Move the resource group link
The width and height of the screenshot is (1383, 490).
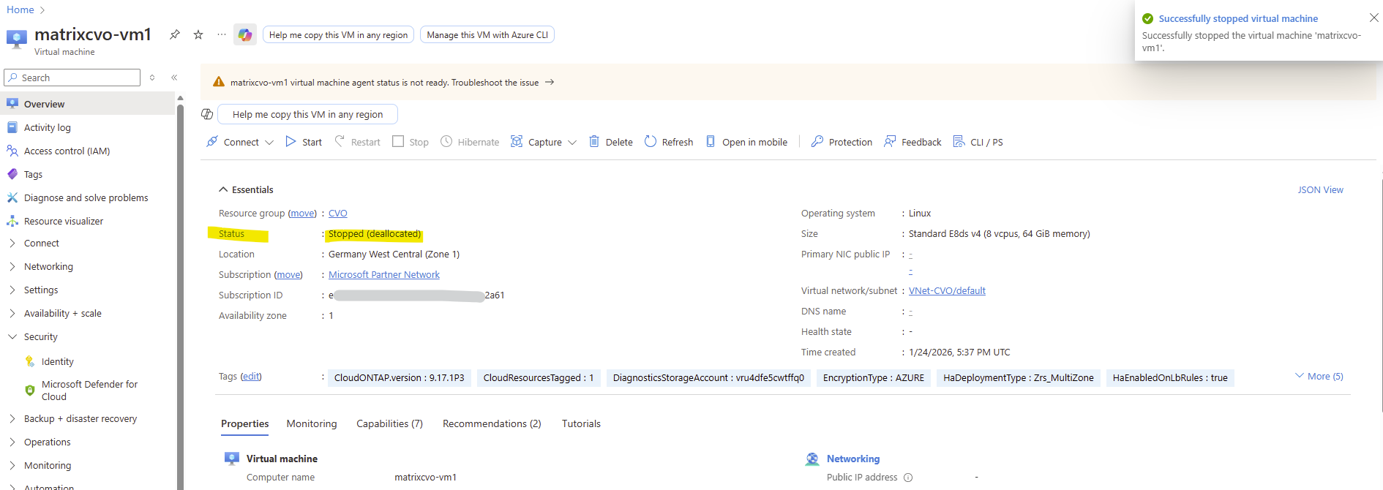[302, 213]
